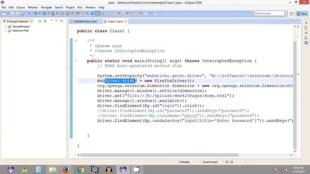Click the Print toolbar icon

23,14
